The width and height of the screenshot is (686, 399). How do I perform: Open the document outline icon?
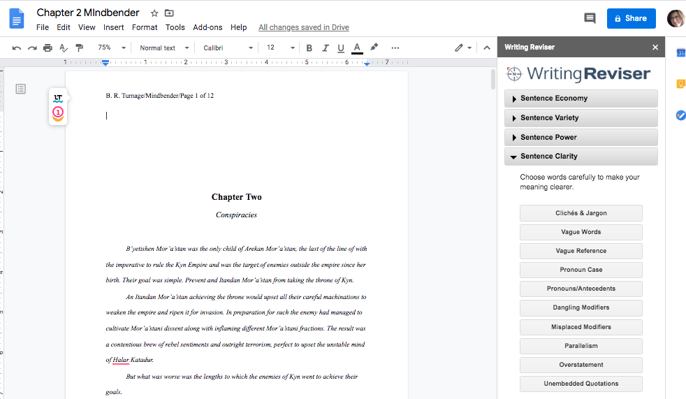[x=21, y=89]
